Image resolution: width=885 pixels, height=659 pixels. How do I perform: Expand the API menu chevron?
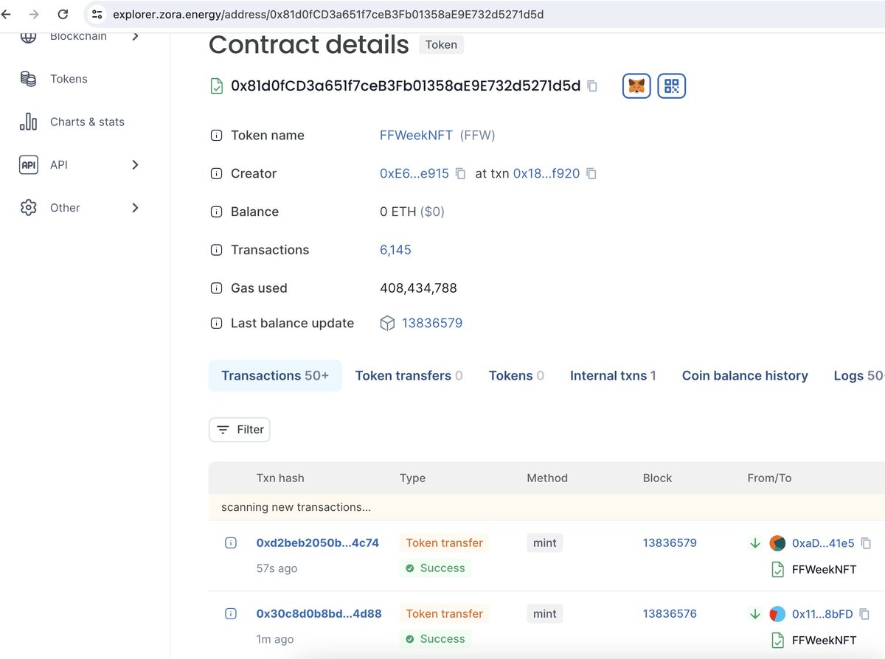135,165
